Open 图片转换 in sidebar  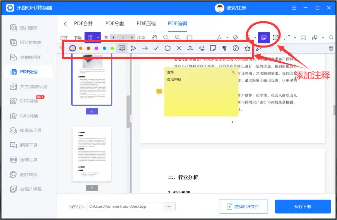[29, 174]
